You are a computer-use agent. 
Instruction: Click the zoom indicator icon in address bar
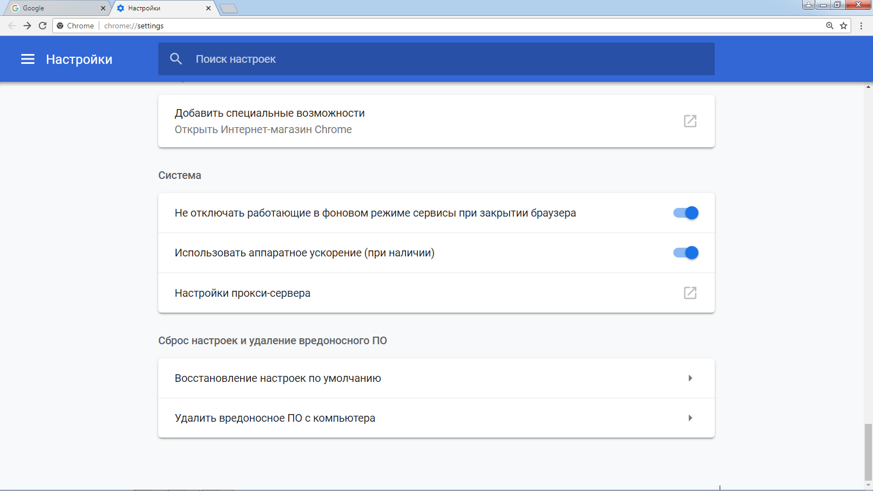coord(830,26)
